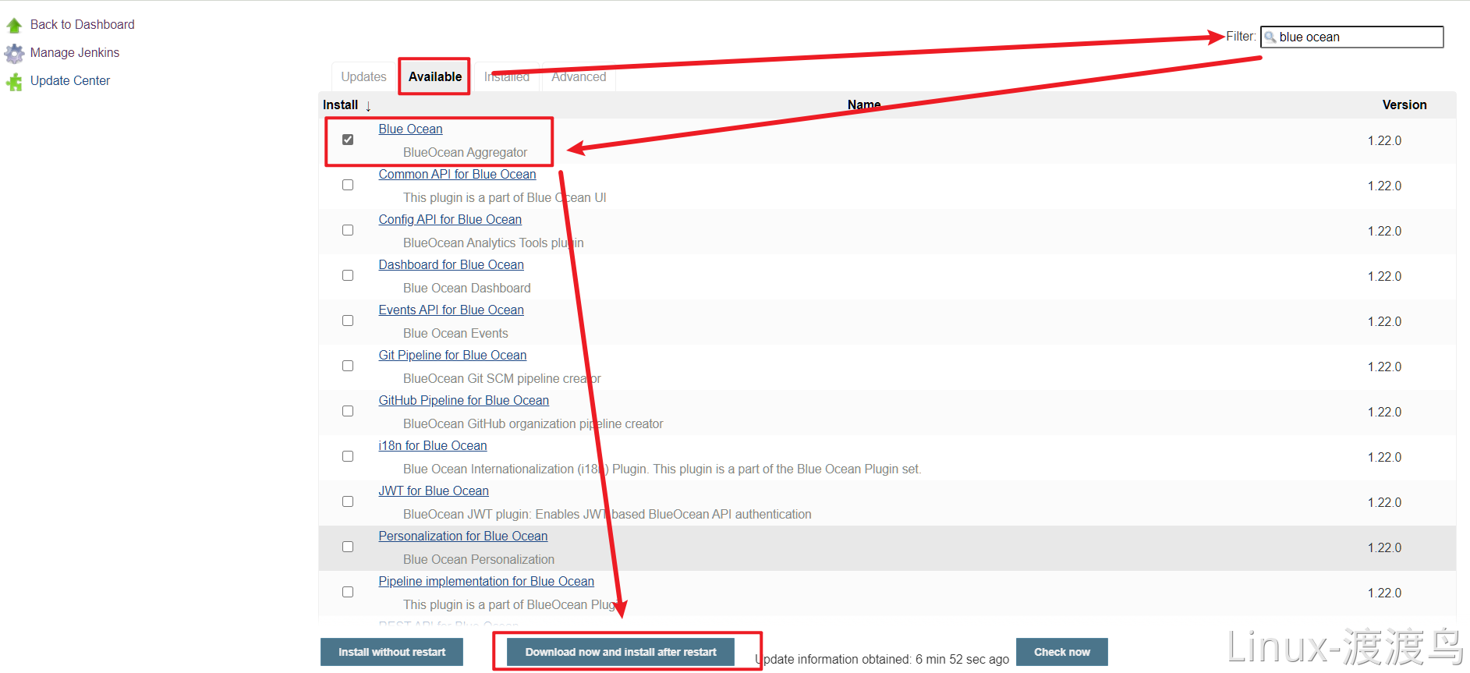Open i18n for Blue Ocean link
Image resolution: width=1470 pixels, height=673 pixels.
[x=433, y=445]
